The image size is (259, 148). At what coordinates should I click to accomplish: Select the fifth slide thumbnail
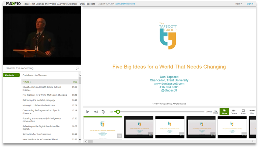[232, 127]
